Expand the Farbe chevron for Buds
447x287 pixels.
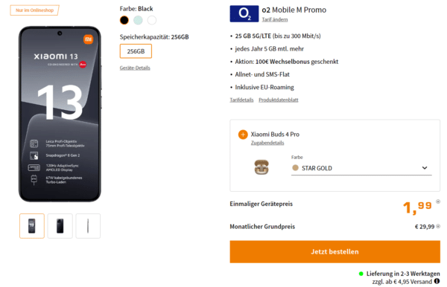425,168
